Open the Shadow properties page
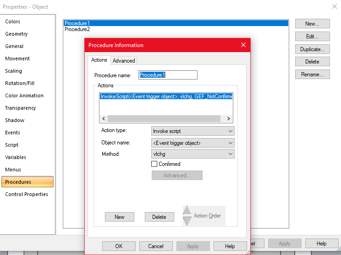 tap(15, 120)
